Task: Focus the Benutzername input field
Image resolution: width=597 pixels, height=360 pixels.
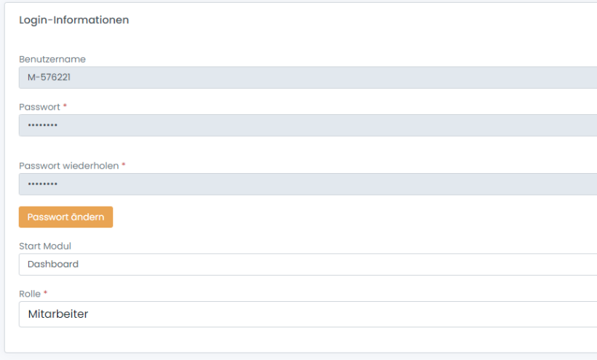Action: tap(307, 78)
